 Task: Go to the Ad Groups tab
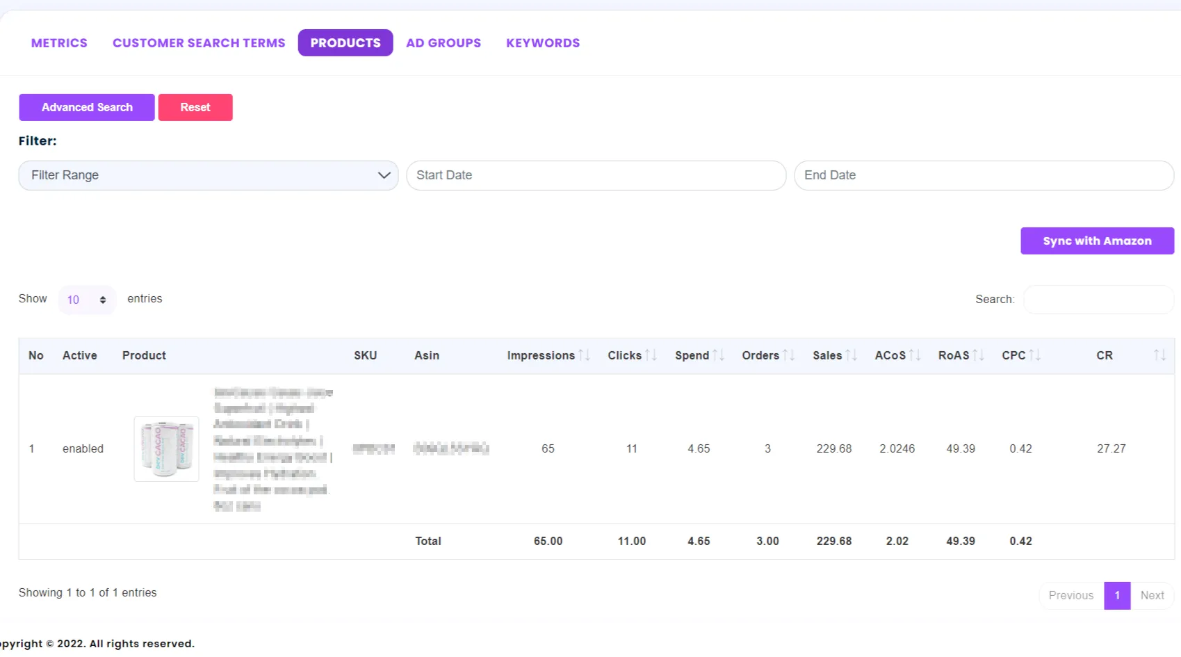click(443, 43)
